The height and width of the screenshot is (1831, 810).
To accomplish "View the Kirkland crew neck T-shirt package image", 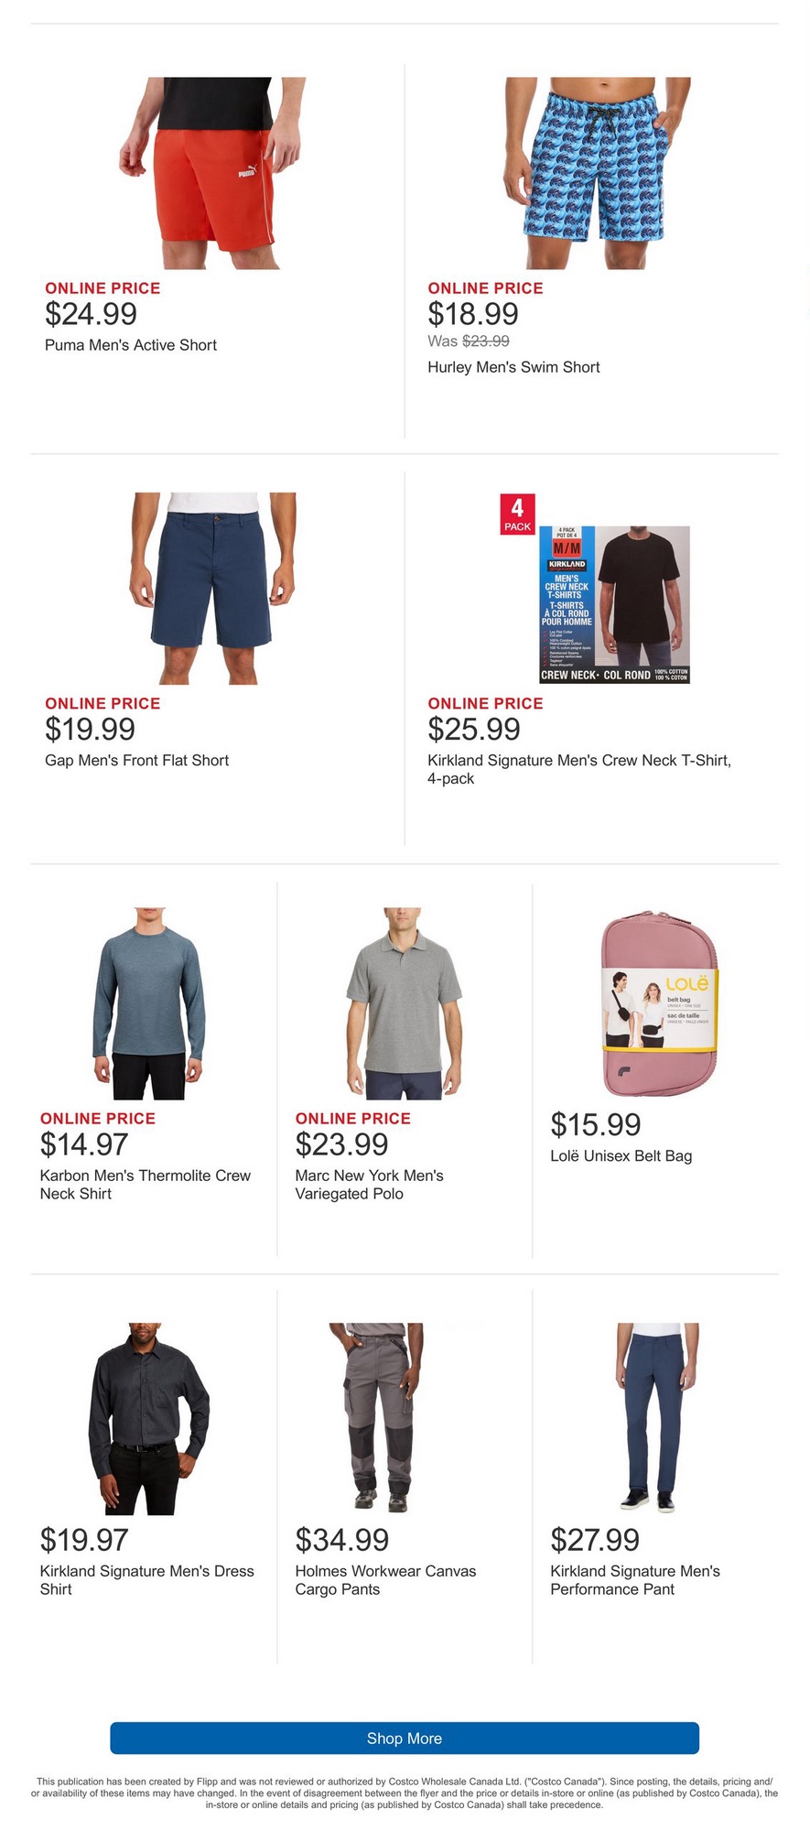I will (x=613, y=604).
